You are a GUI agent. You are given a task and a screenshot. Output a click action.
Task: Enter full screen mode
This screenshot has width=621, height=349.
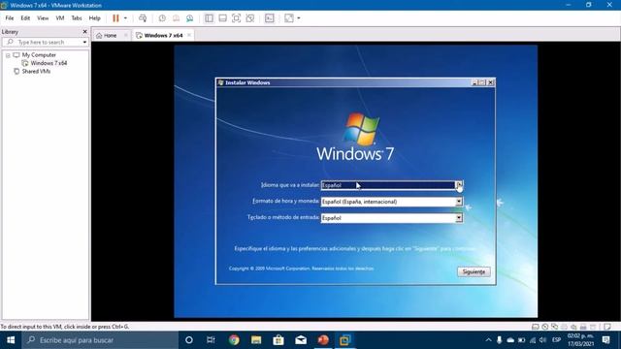point(236,18)
